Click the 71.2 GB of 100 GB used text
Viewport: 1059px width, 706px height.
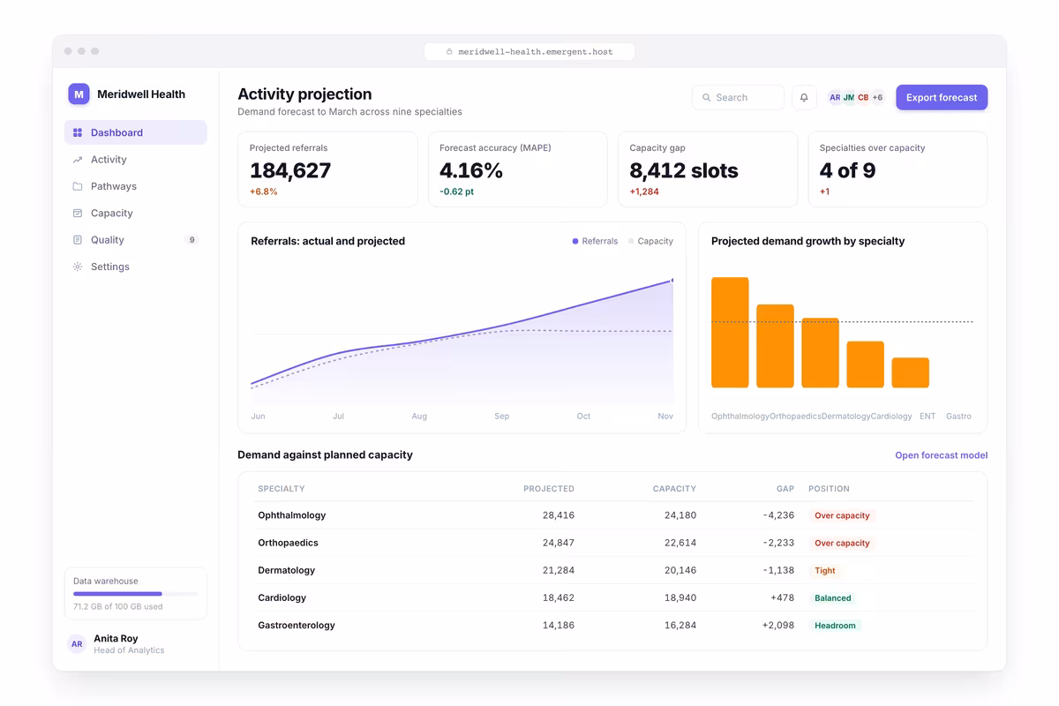(117, 607)
